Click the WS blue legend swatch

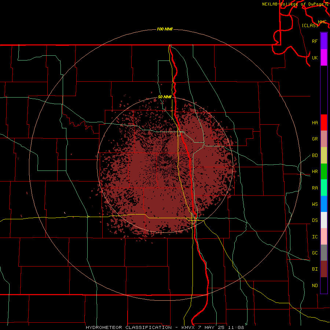324,204
